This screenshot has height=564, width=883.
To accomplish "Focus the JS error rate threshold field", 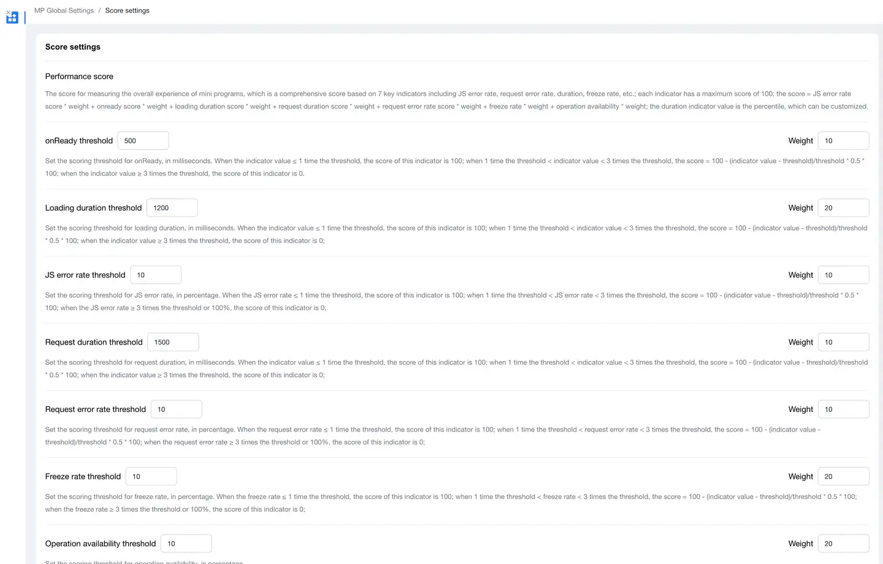I will tap(156, 275).
